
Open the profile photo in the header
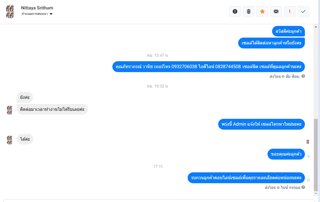click(x=10, y=11)
